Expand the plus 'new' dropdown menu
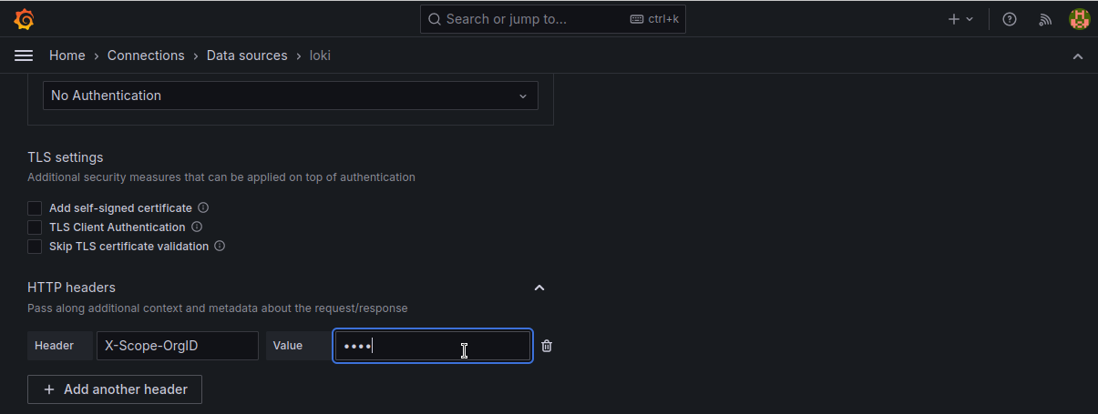Image resolution: width=1098 pixels, height=414 pixels. [960, 19]
